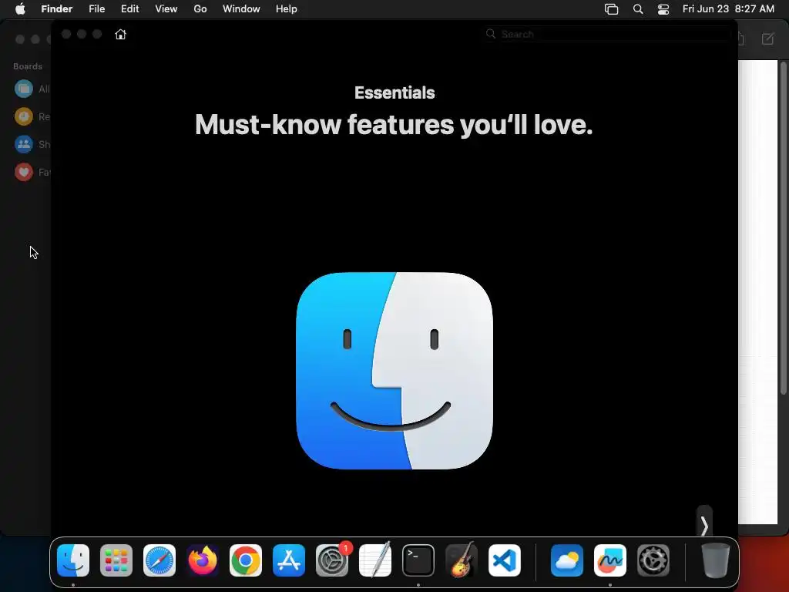Open Launchpad from the Dock
The width and height of the screenshot is (789, 592).
click(x=116, y=560)
